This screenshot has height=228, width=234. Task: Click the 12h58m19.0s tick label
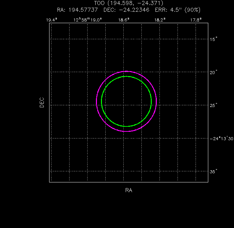(x=87, y=20)
